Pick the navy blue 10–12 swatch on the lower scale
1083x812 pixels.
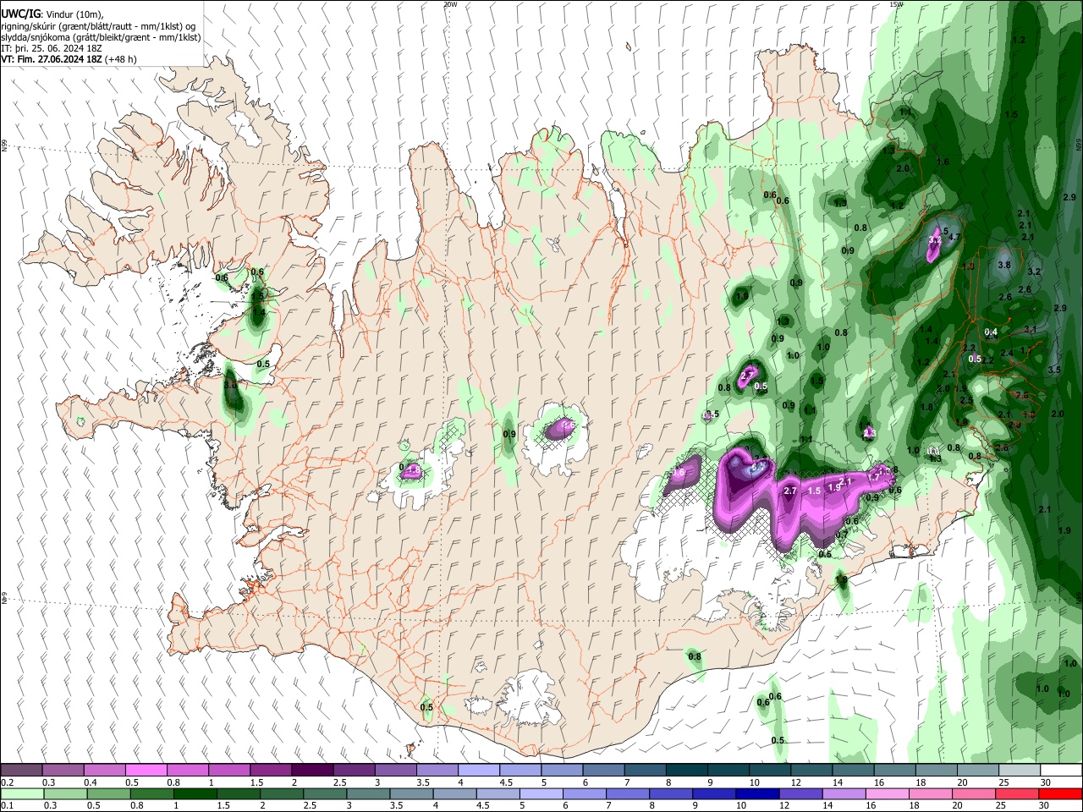click(x=756, y=793)
